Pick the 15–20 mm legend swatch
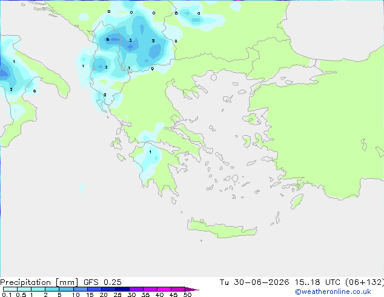 tap(94, 289)
